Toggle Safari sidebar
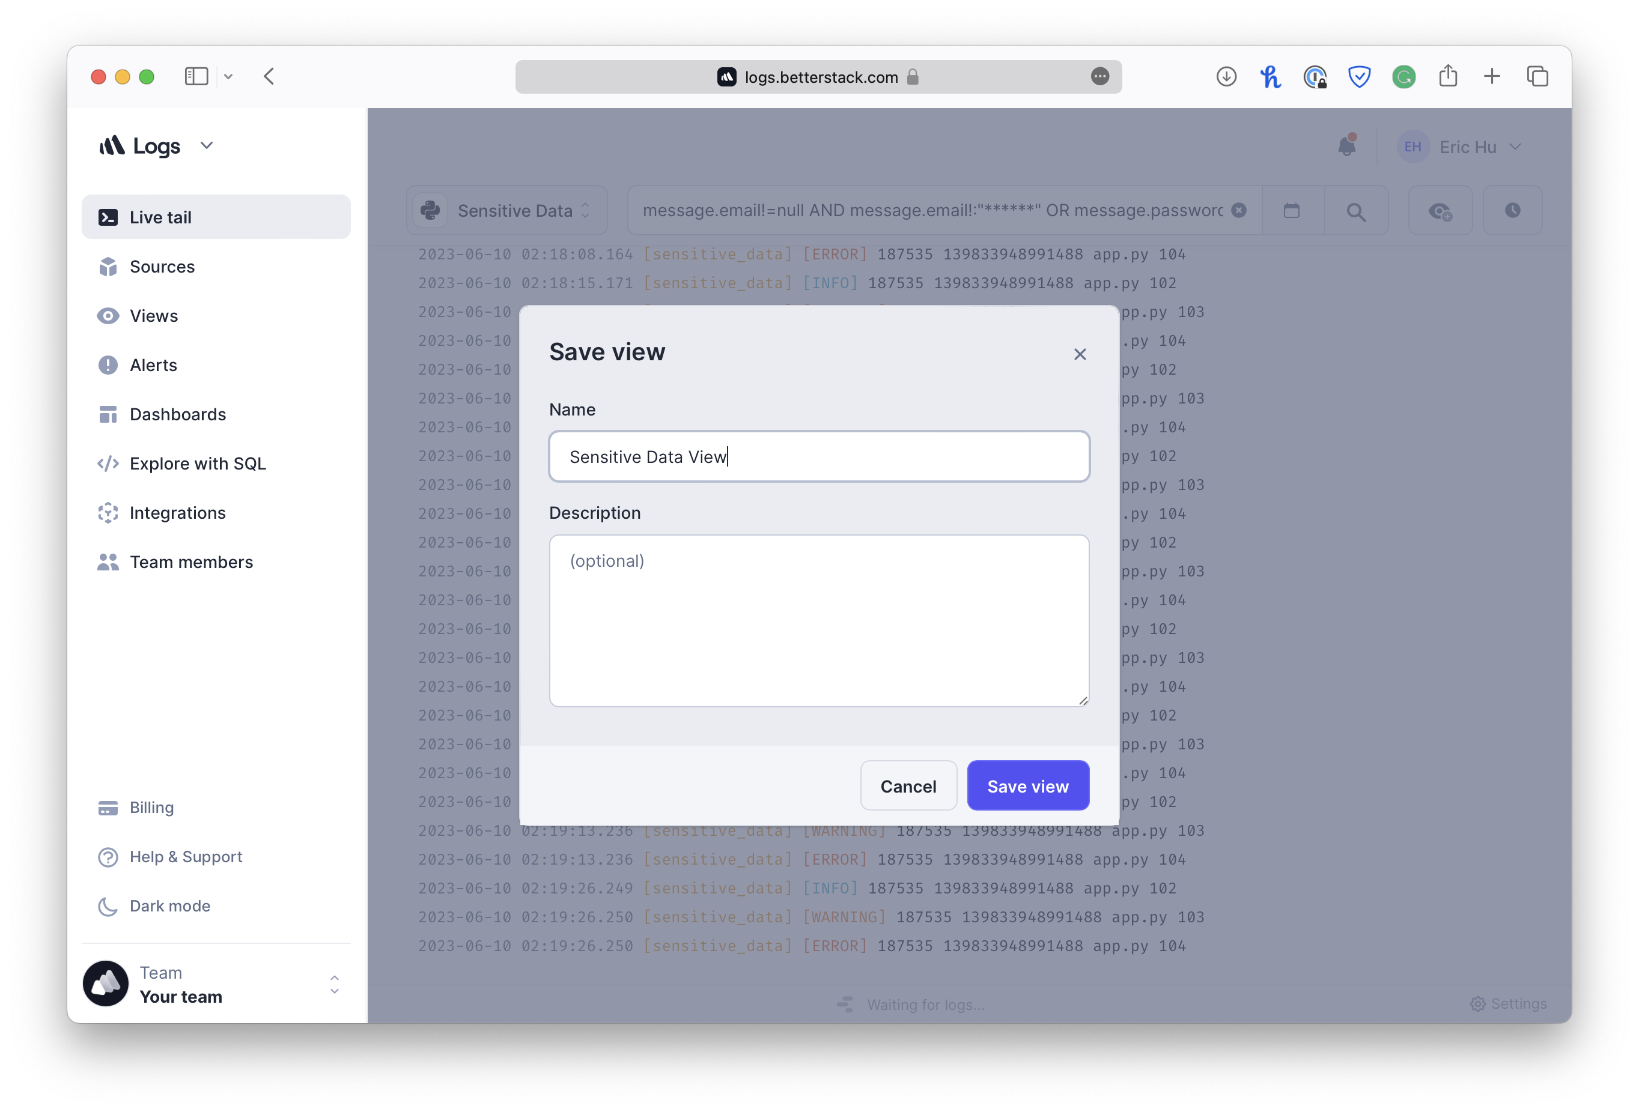This screenshot has width=1639, height=1112. [x=196, y=76]
